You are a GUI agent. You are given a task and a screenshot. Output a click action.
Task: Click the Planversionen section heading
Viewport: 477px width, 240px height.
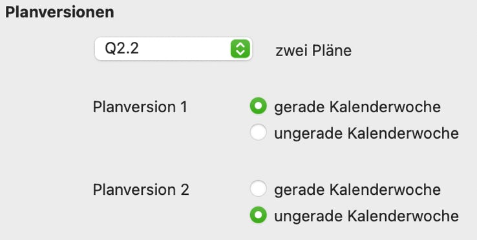click(59, 12)
